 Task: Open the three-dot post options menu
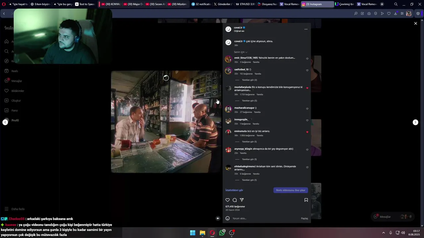point(306,29)
